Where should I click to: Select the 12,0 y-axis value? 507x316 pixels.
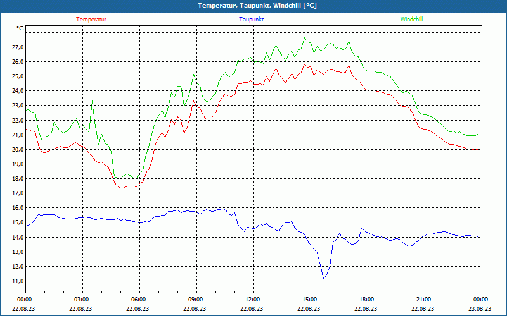tap(18, 266)
